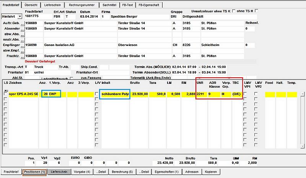Click the Tara cell 500,0 in yellow row
This screenshot has width=306, height=178.
click(x=158, y=94)
